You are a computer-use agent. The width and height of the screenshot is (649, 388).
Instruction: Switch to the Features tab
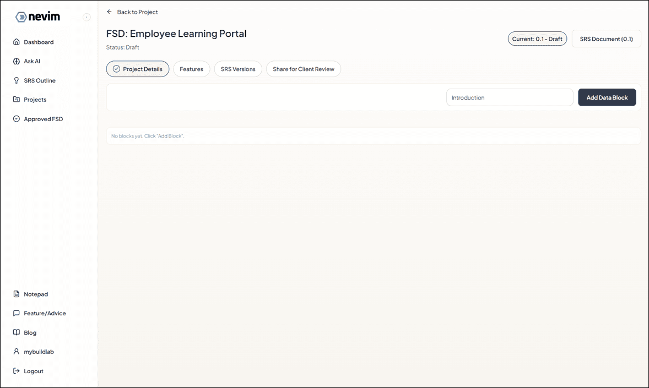[191, 69]
